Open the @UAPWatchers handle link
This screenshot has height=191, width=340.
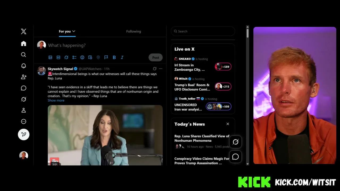coord(90,69)
